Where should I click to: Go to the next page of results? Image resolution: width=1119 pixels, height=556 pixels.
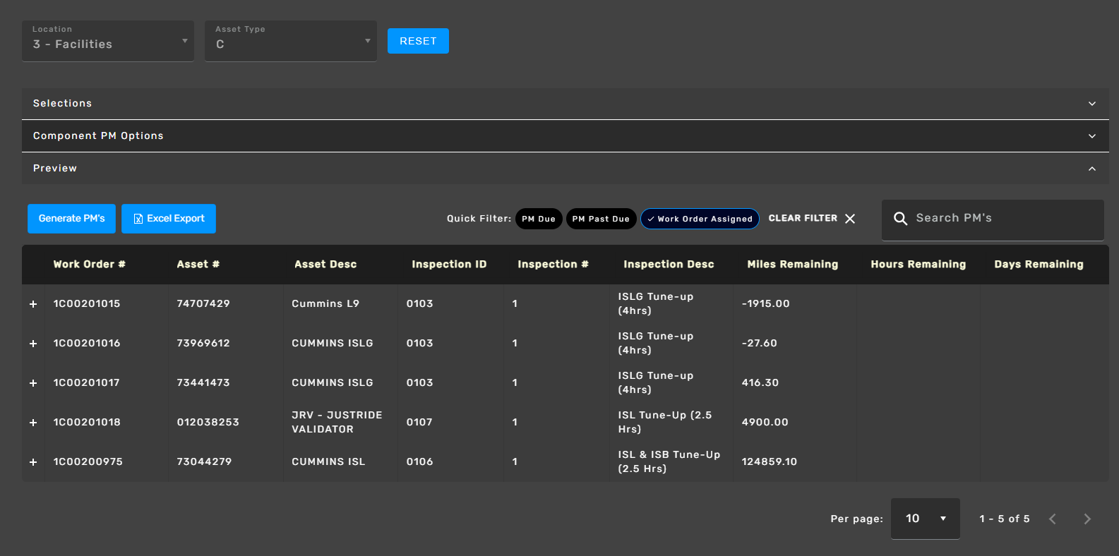pyautogui.click(x=1087, y=519)
